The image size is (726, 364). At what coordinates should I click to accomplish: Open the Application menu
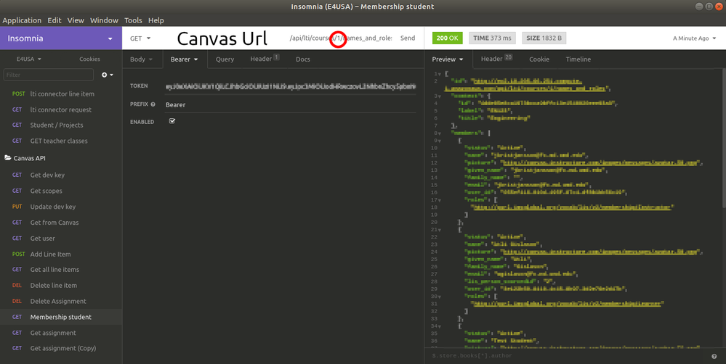coord(22,20)
